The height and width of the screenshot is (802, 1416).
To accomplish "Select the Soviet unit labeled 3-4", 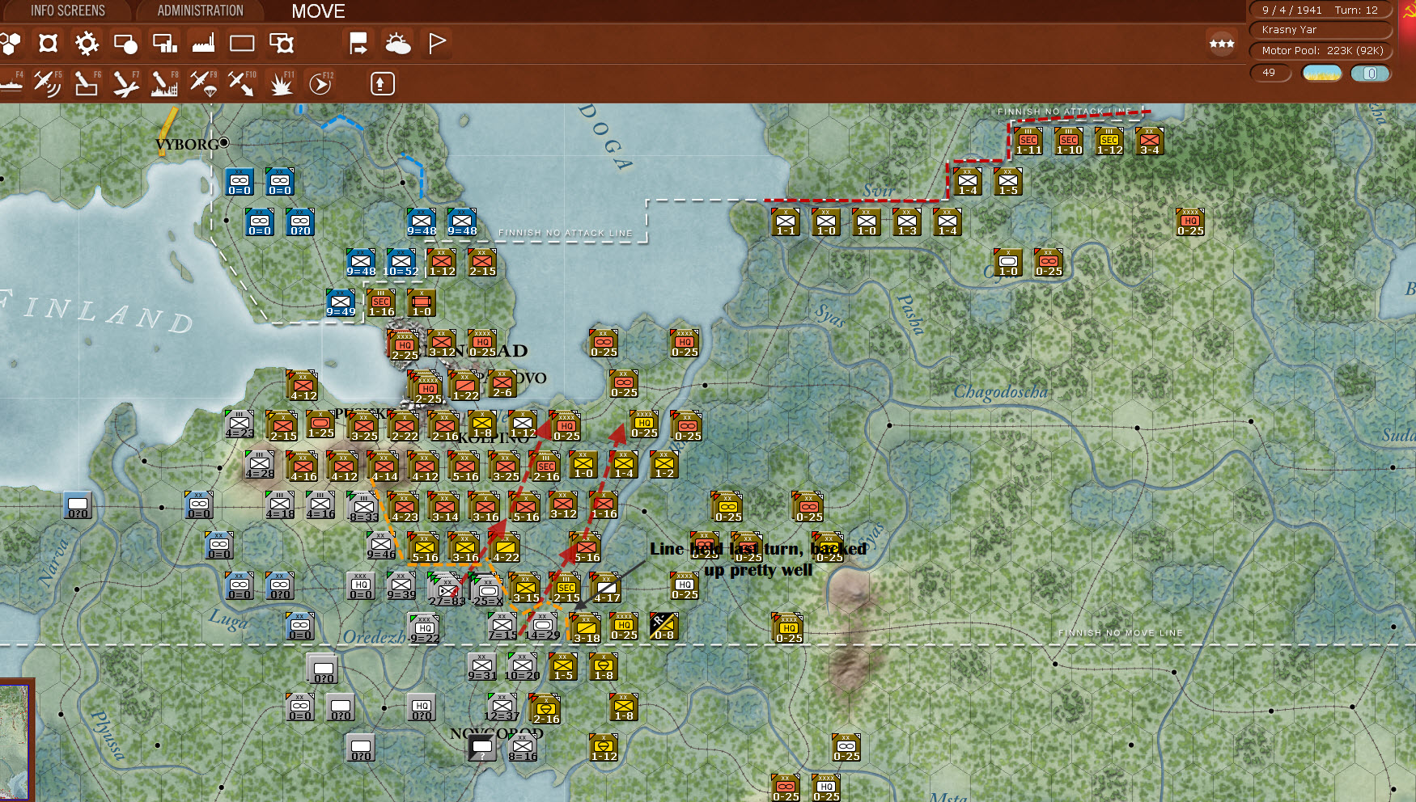I will (1150, 141).
